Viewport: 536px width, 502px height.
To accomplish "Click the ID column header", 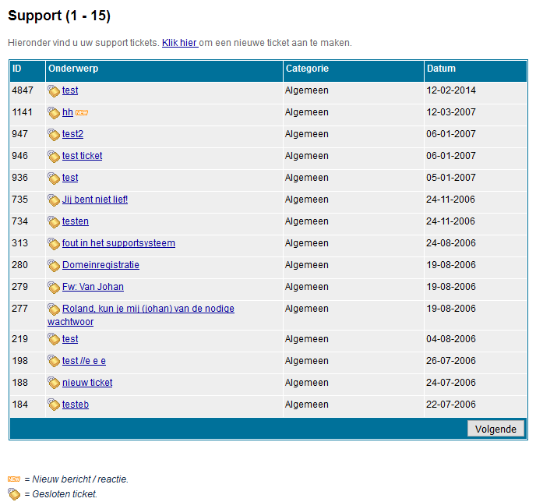I will pyautogui.click(x=17, y=69).
